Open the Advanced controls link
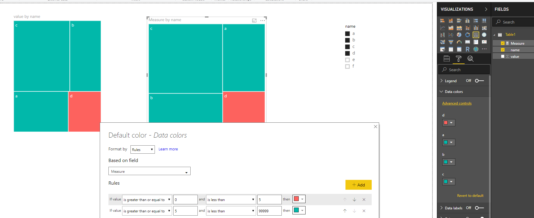 457,103
